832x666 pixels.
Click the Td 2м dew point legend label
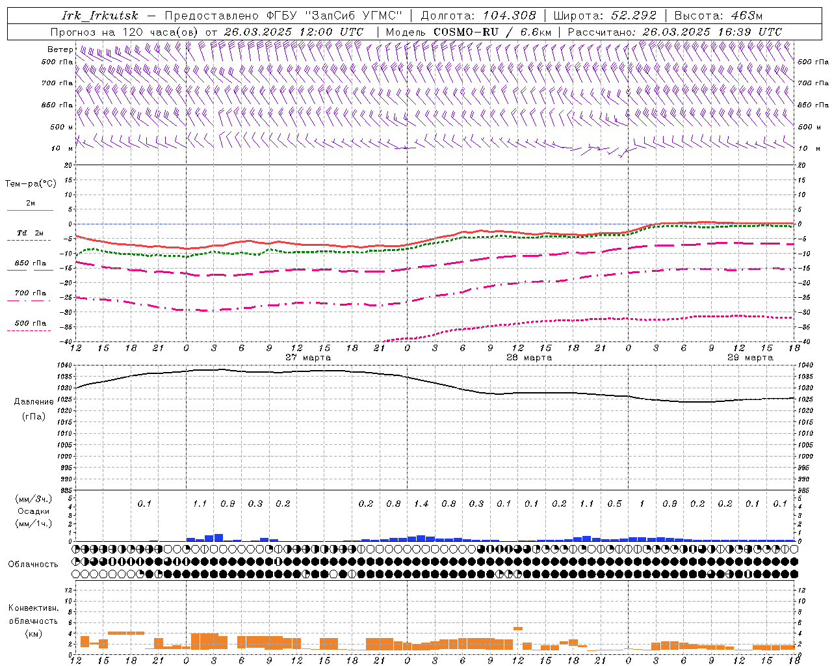tap(30, 233)
